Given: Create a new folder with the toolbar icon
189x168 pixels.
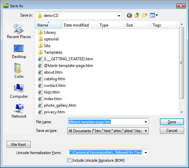Looking at the screenshot, I should click(x=145, y=15).
